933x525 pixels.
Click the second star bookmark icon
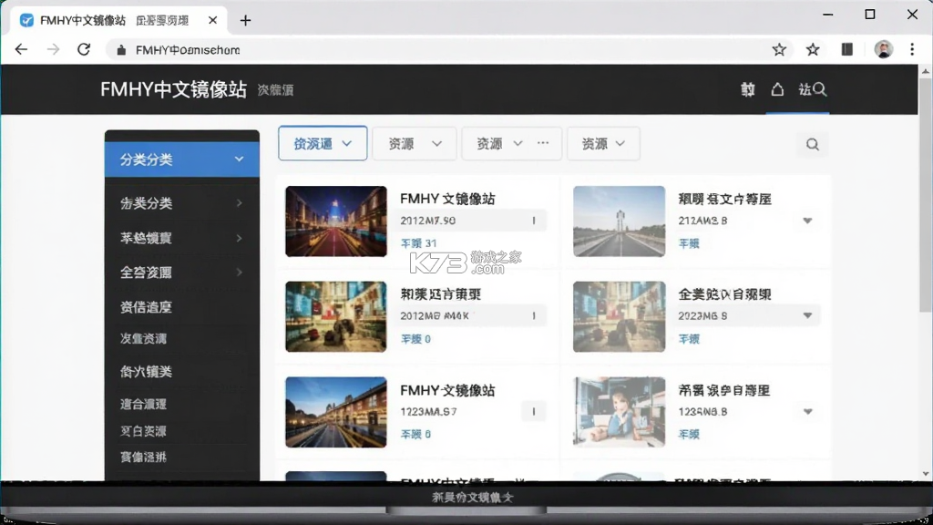tap(813, 49)
